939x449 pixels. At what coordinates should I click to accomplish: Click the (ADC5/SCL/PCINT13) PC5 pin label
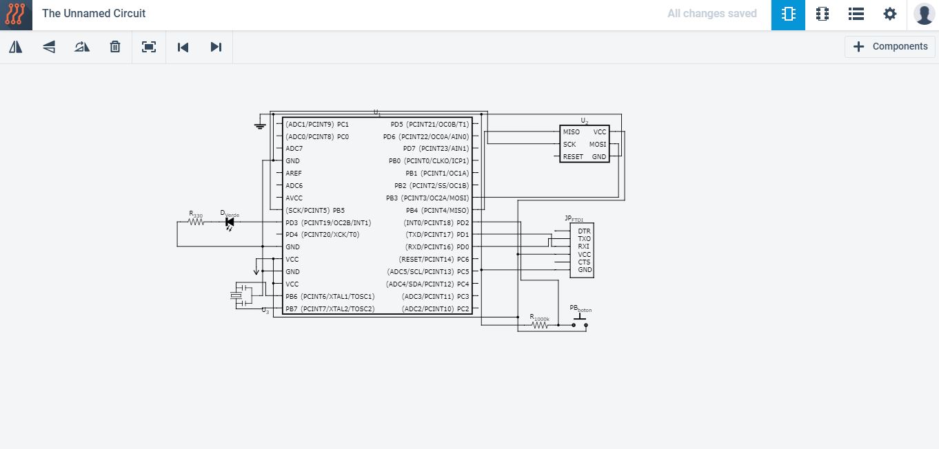point(428,272)
